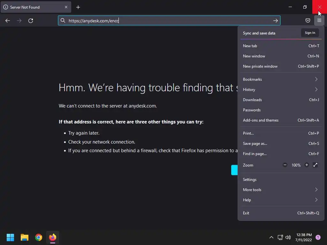Open network status tray icon
This screenshot has width=327, height=245.
pos(280,237)
